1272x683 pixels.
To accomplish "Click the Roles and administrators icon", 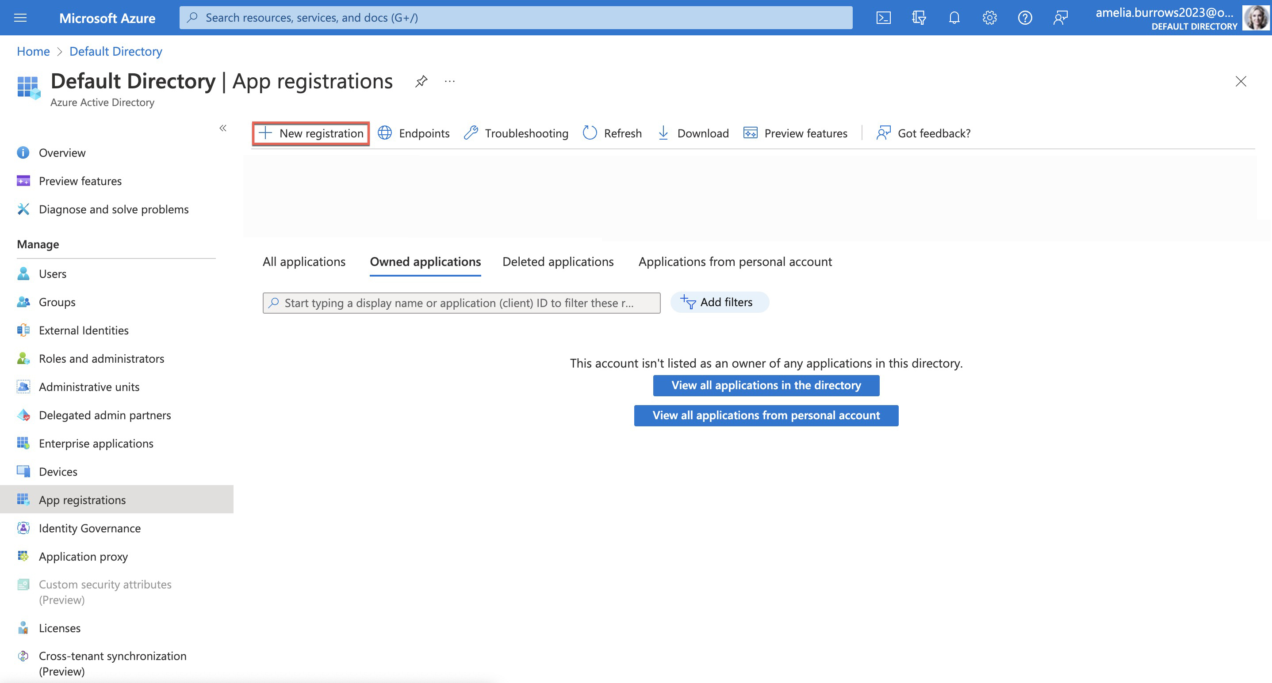I will (x=23, y=359).
